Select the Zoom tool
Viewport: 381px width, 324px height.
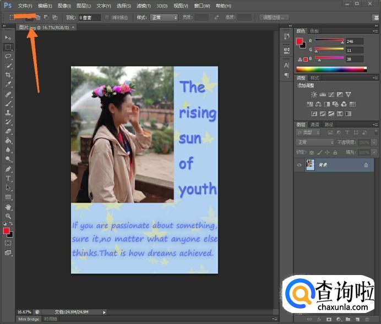click(x=8, y=216)
